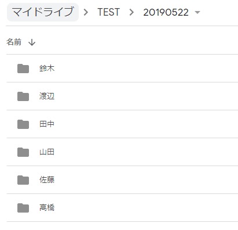
Task: Select the 鈴木 folder name
Action: [x=47, y=69]
